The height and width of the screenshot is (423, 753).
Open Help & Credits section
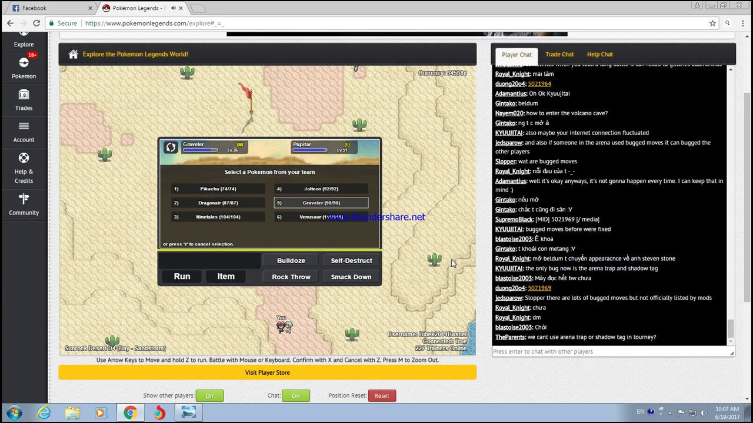tap(24, 168)
